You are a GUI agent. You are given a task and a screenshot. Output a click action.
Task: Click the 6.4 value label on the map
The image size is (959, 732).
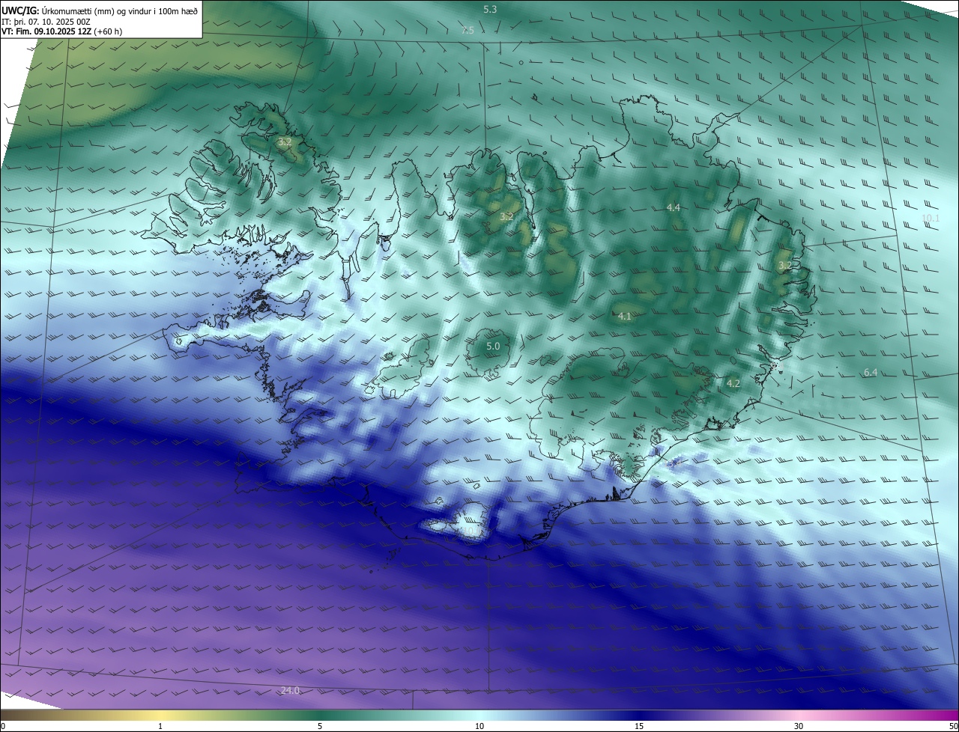point(870,372)
